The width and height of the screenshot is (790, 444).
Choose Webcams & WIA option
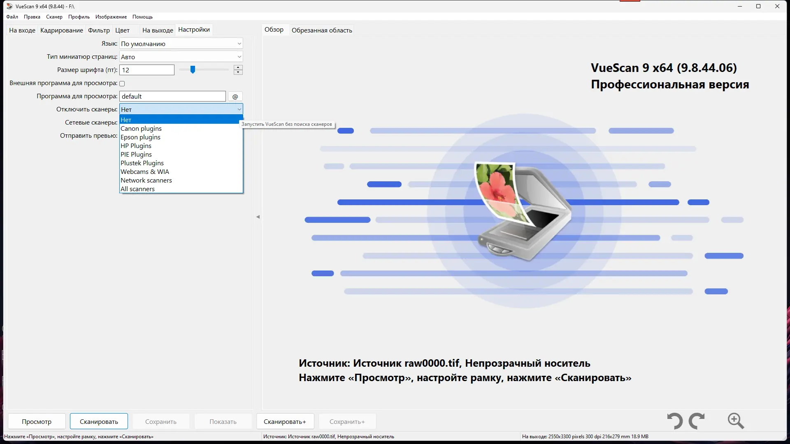144,171
